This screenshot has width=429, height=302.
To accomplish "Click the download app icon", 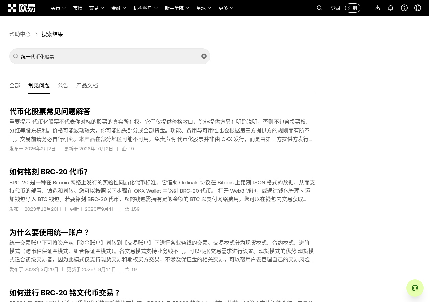I will coord(377,8).
